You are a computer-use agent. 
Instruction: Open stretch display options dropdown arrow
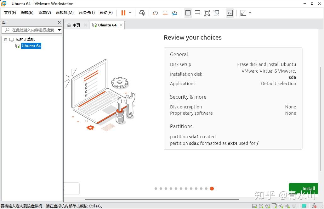[250, 13]
